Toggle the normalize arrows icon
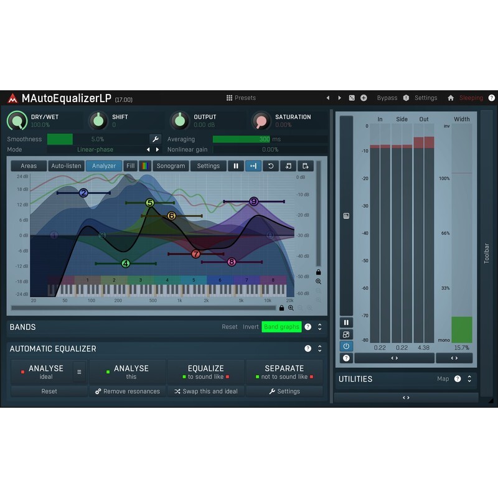Viewport: 498px width, 498px height. pos(253,166)
